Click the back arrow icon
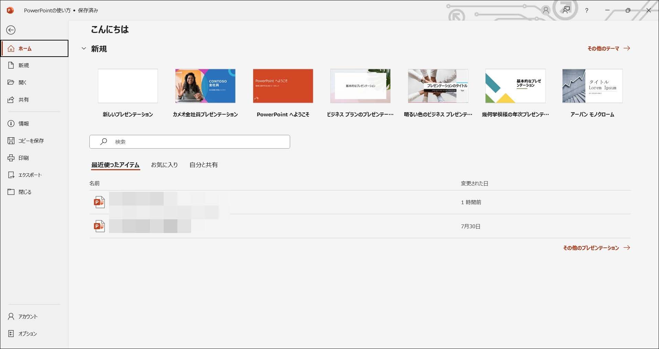659x349 pixels. click(x=11, y=30)
